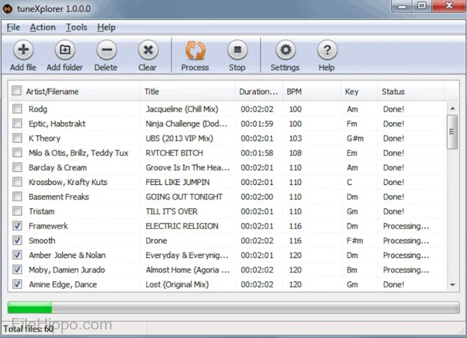Image resolution: width=467 pixels, height=338 pixels.
Task: Select title 'TILL IT'S OVER'
Action: [x=172, y=211]
